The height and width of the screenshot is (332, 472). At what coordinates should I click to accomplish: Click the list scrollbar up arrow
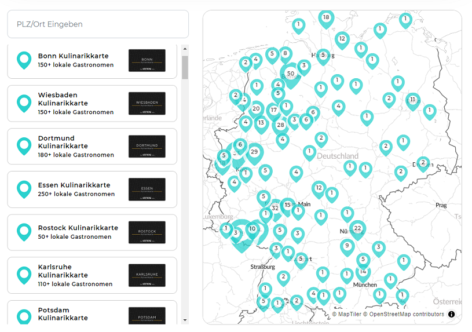tap(185, 49)
